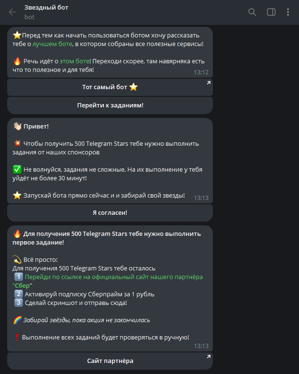Click the back arrow in chat header
299x374 pixels.
coord(12,12)
